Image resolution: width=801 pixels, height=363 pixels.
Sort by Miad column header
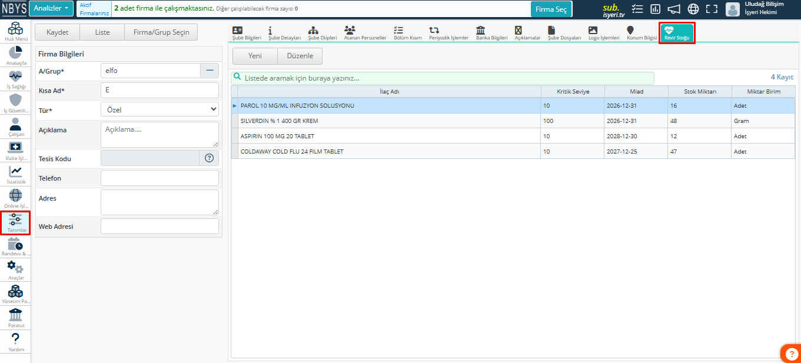tap(636, 92)
